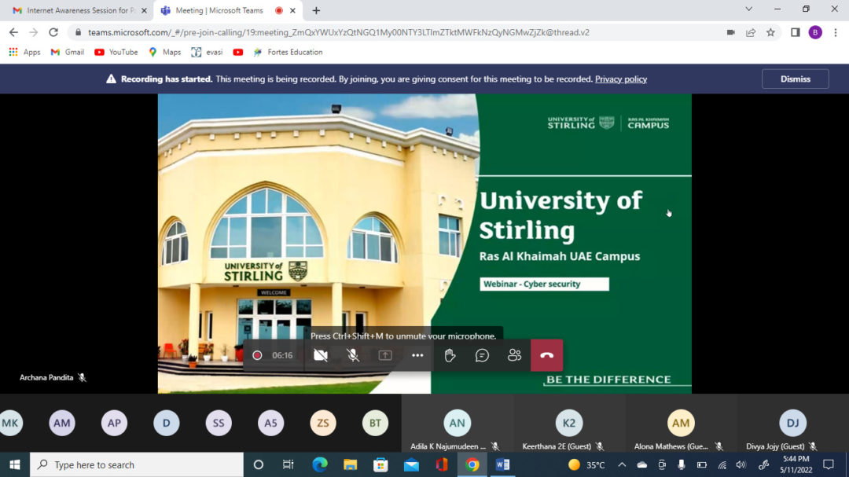Open camera permission indicator in address bar
The height and width of the screenshot is (477, 849).
[731, 32]
